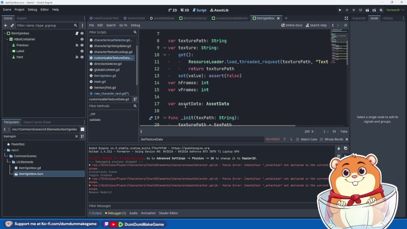Enable Match Case in find bar
This screenshot has height=229, width=407.
pos(307,139)
